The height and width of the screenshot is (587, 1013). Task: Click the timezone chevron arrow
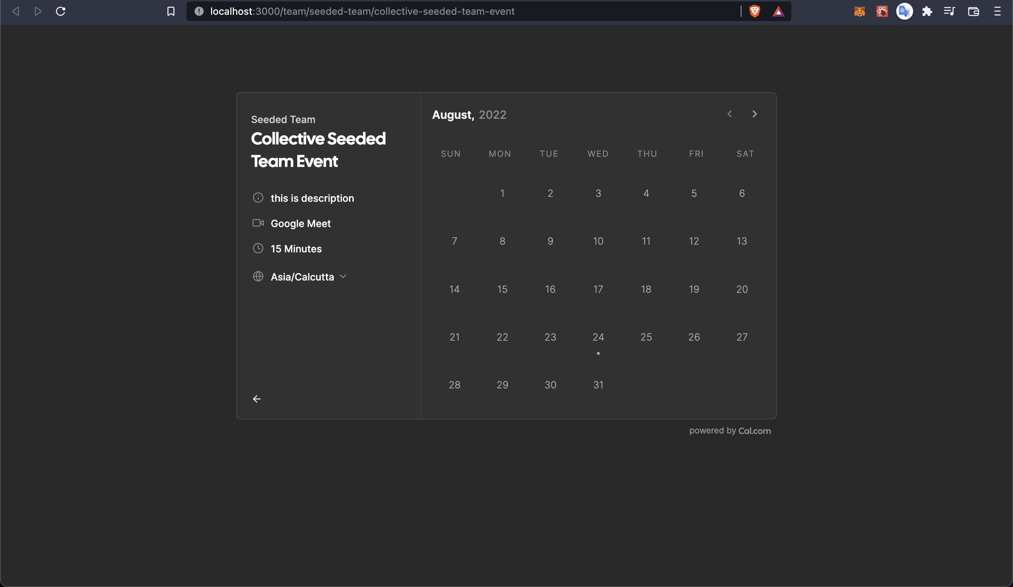(343, 276)
